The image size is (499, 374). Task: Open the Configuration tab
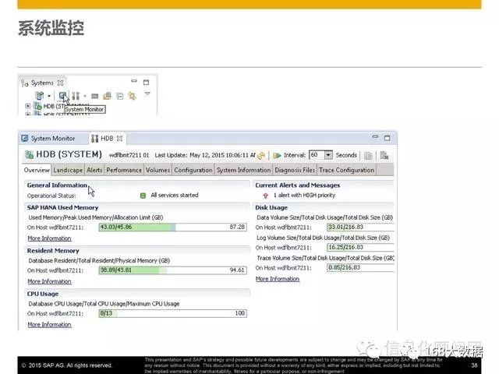pyautogui.click(x=193, y=170)
